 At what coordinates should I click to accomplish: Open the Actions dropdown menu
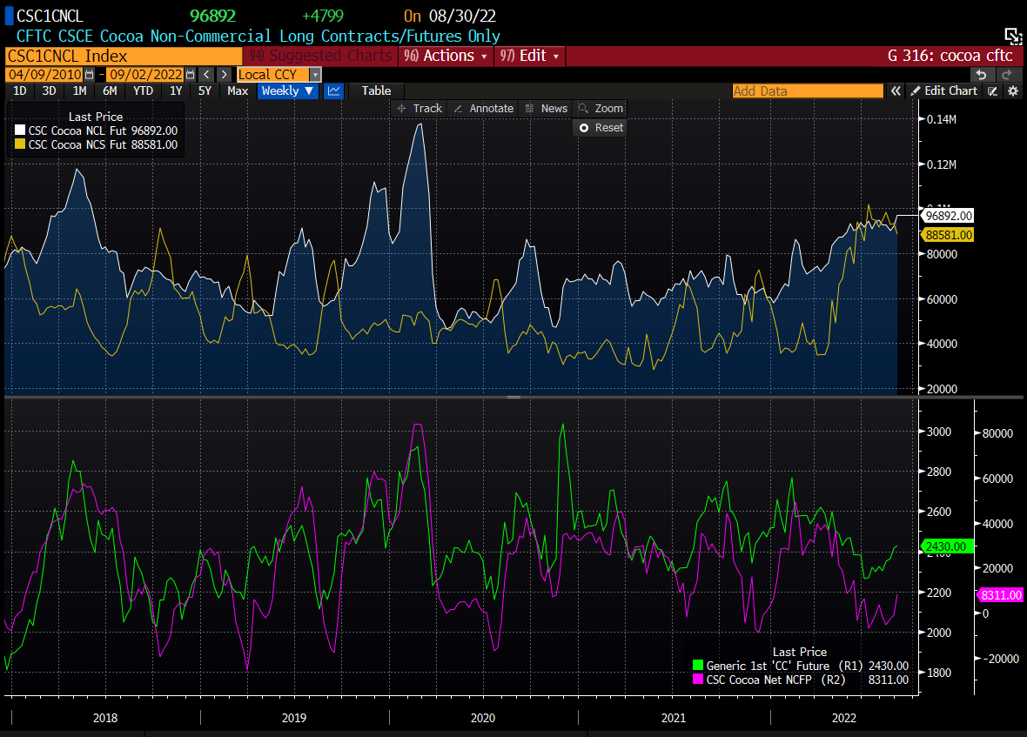447,56
